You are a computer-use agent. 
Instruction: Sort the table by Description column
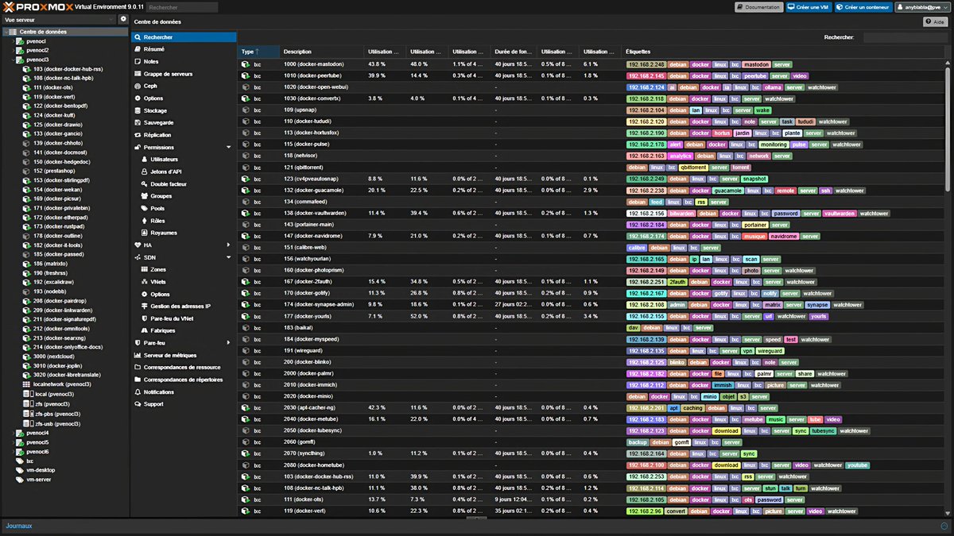[x=322, y=52]
